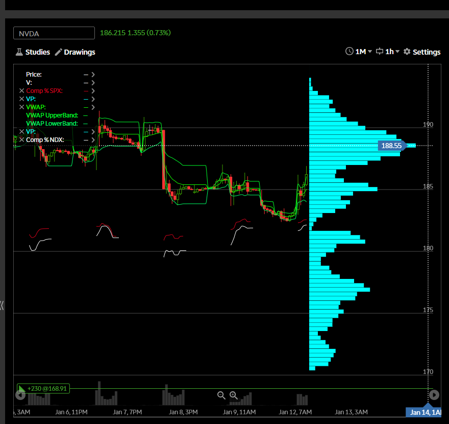Zoom in using the plus magnifier
The width and height of the screenshot is (449, 424).
point(234,395)
